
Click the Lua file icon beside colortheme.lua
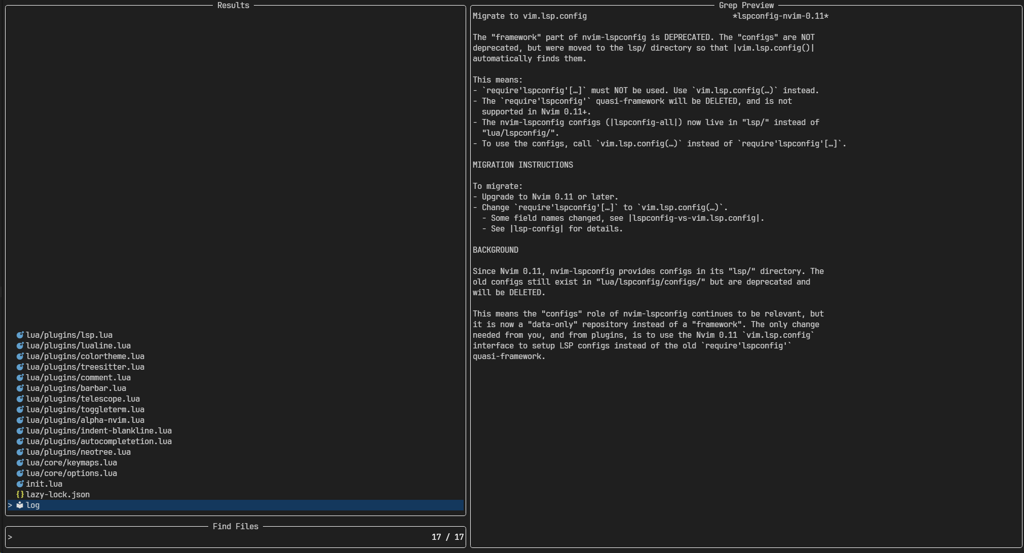(x=20, y=356)
